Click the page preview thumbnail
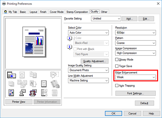The width and height of the screenshot is (162, 118). [x=34, y=42]
